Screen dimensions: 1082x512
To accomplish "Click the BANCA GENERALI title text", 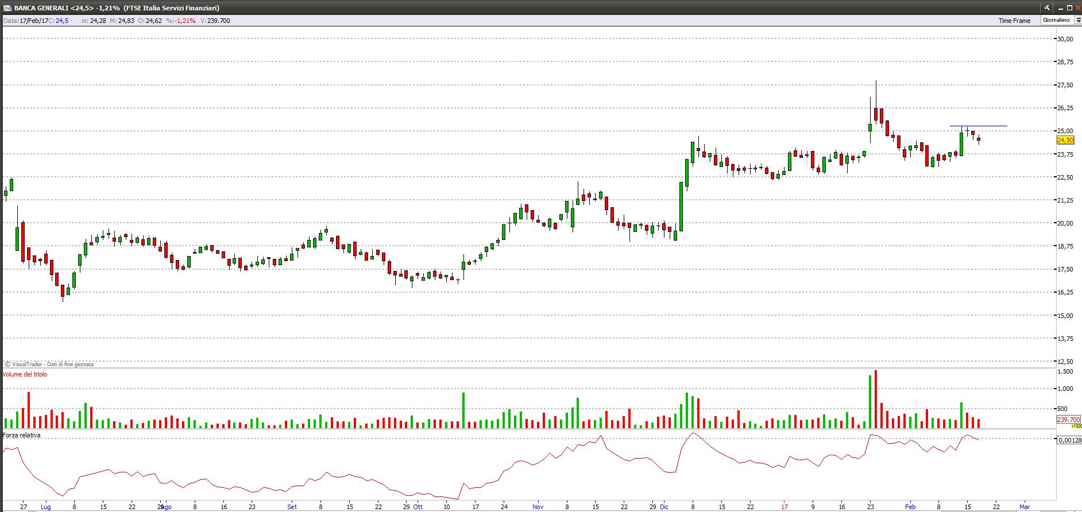I will tap(41, 8).
